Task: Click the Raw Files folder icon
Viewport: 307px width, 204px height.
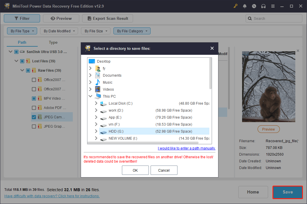Action: [x=34, y=70]
